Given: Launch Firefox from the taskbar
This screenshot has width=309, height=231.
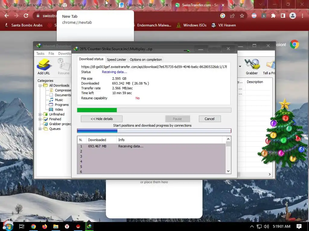Looking at the screenshot, I should pos(45,226).
